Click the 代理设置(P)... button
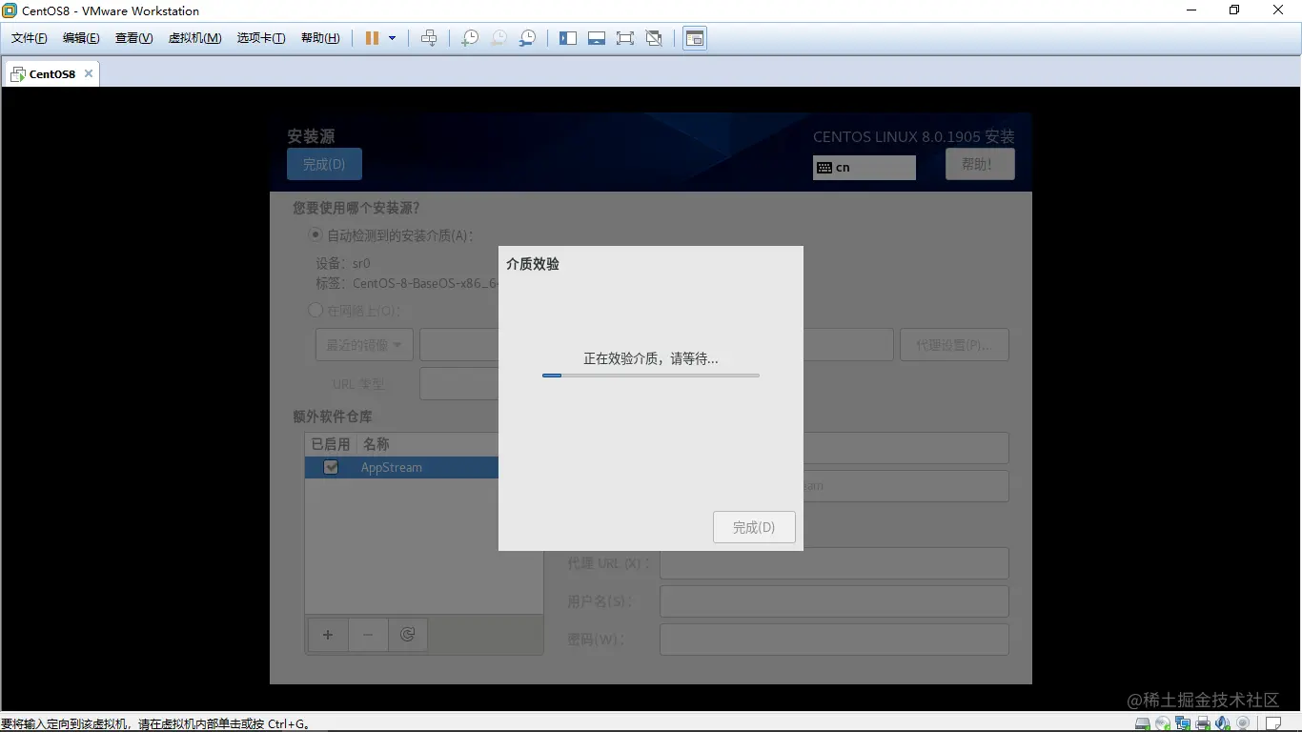 point(954,344)
